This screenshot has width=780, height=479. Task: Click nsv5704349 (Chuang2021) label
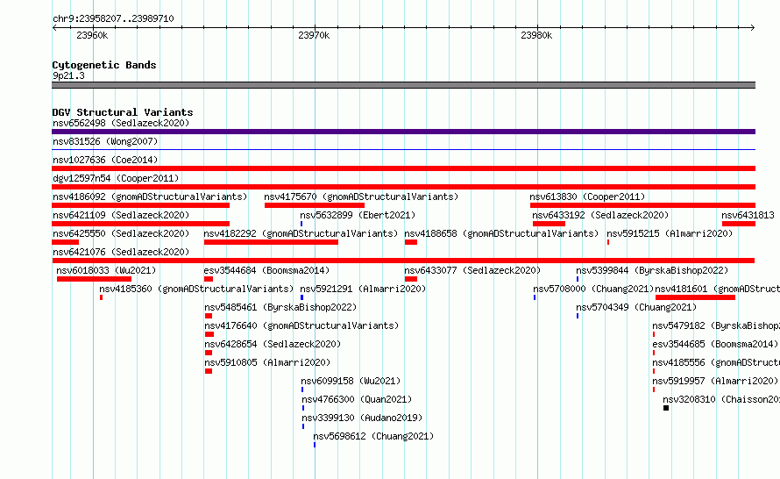coord(636,307)
